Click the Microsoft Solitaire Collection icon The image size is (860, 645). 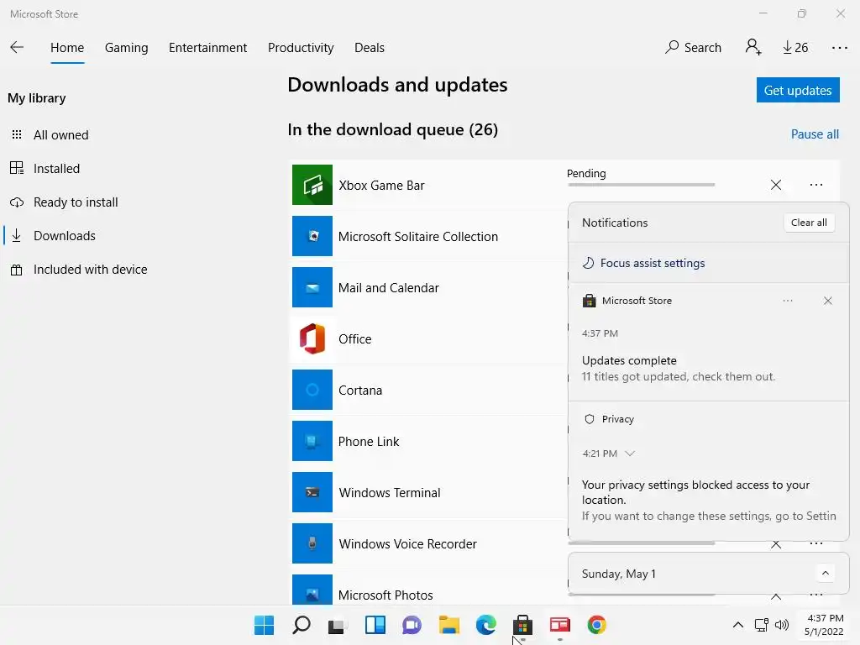pyautogui.click(x=312, y=236)
